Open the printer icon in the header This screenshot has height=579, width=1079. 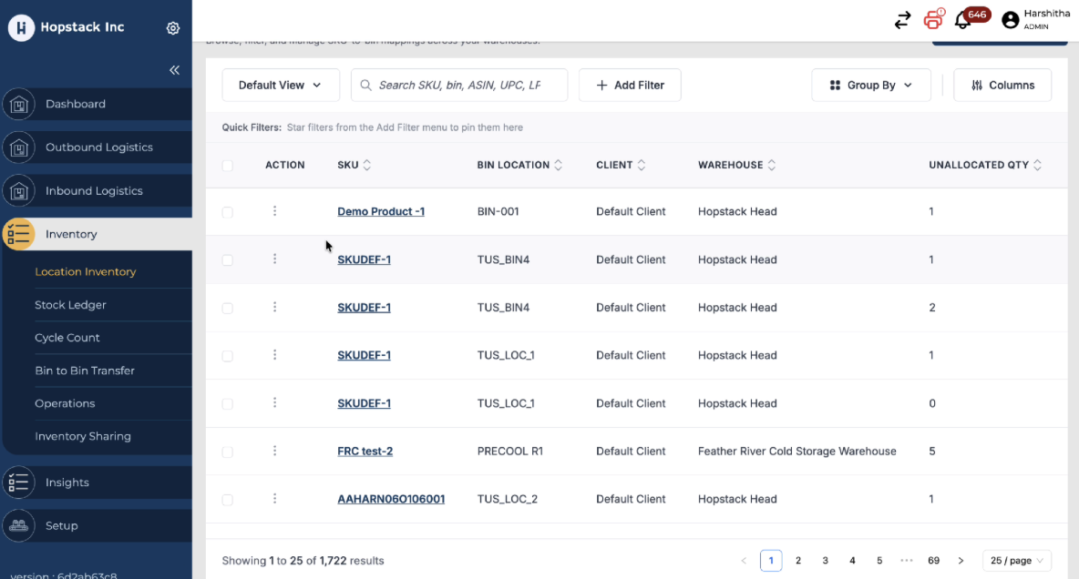coord(933,19)
